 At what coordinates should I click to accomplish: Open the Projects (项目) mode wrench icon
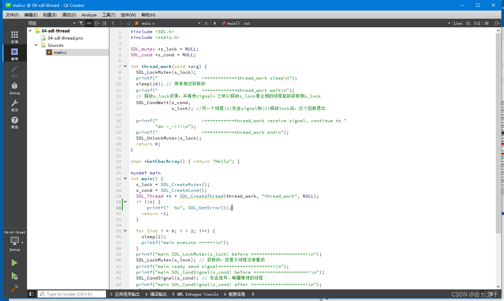coord(14,105)
